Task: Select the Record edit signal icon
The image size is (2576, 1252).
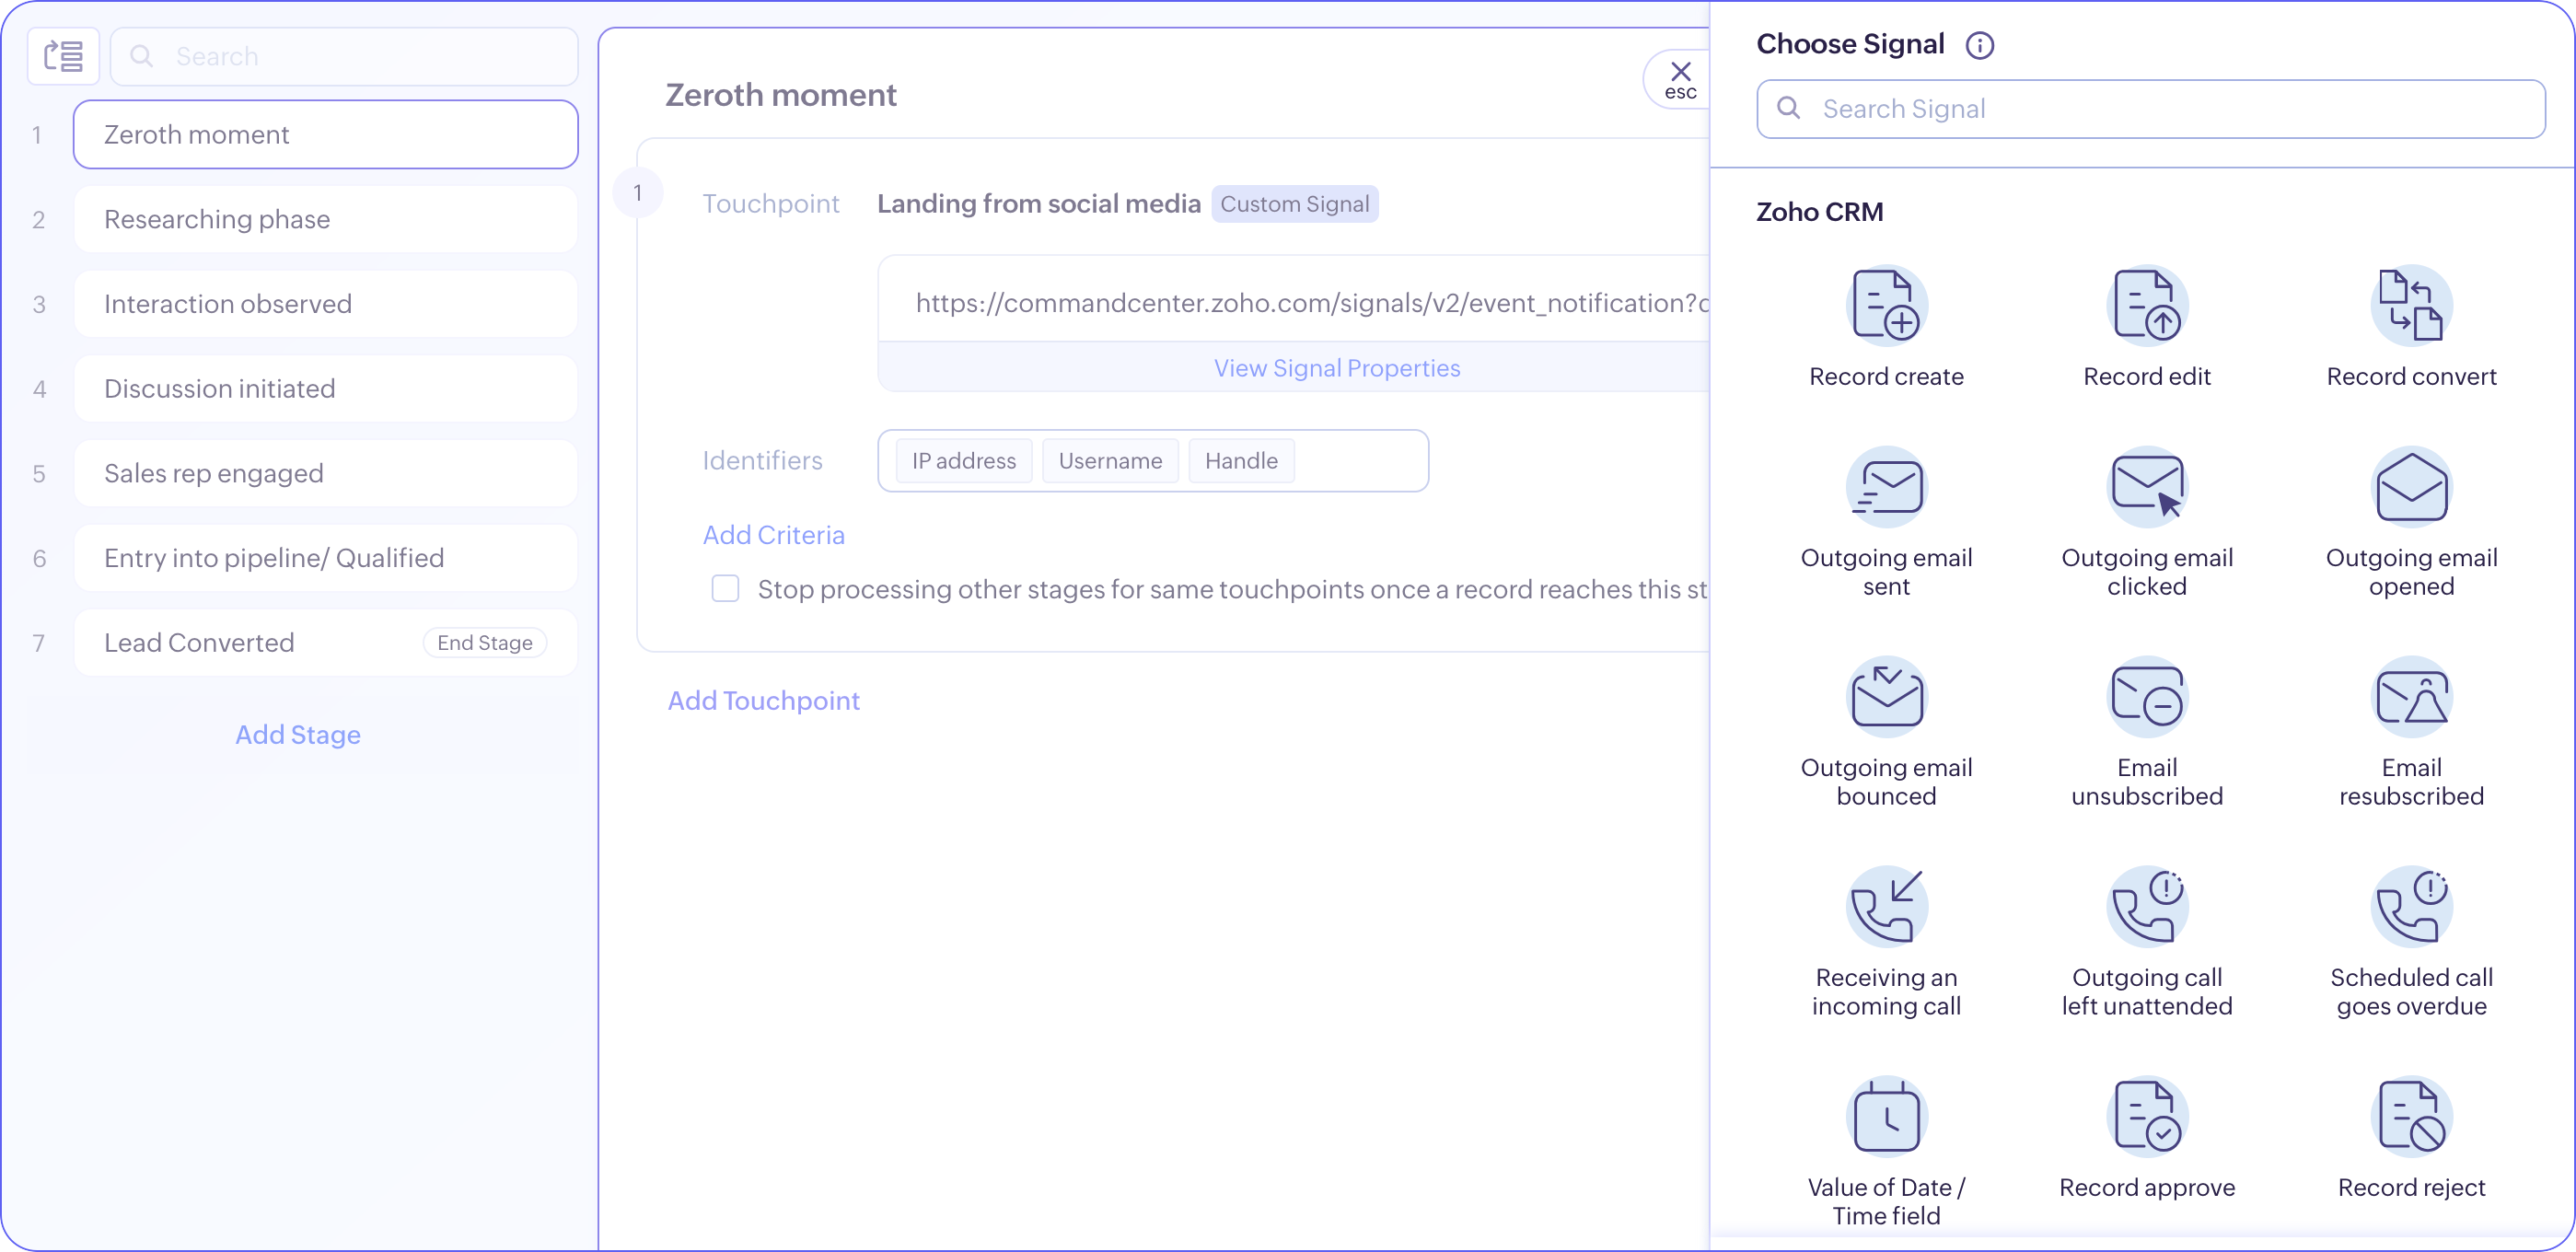Action: [x=2146, y=305]
